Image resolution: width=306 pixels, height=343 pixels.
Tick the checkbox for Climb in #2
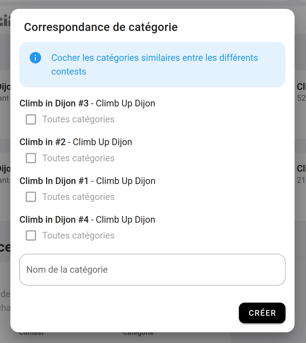click(31, 158)
